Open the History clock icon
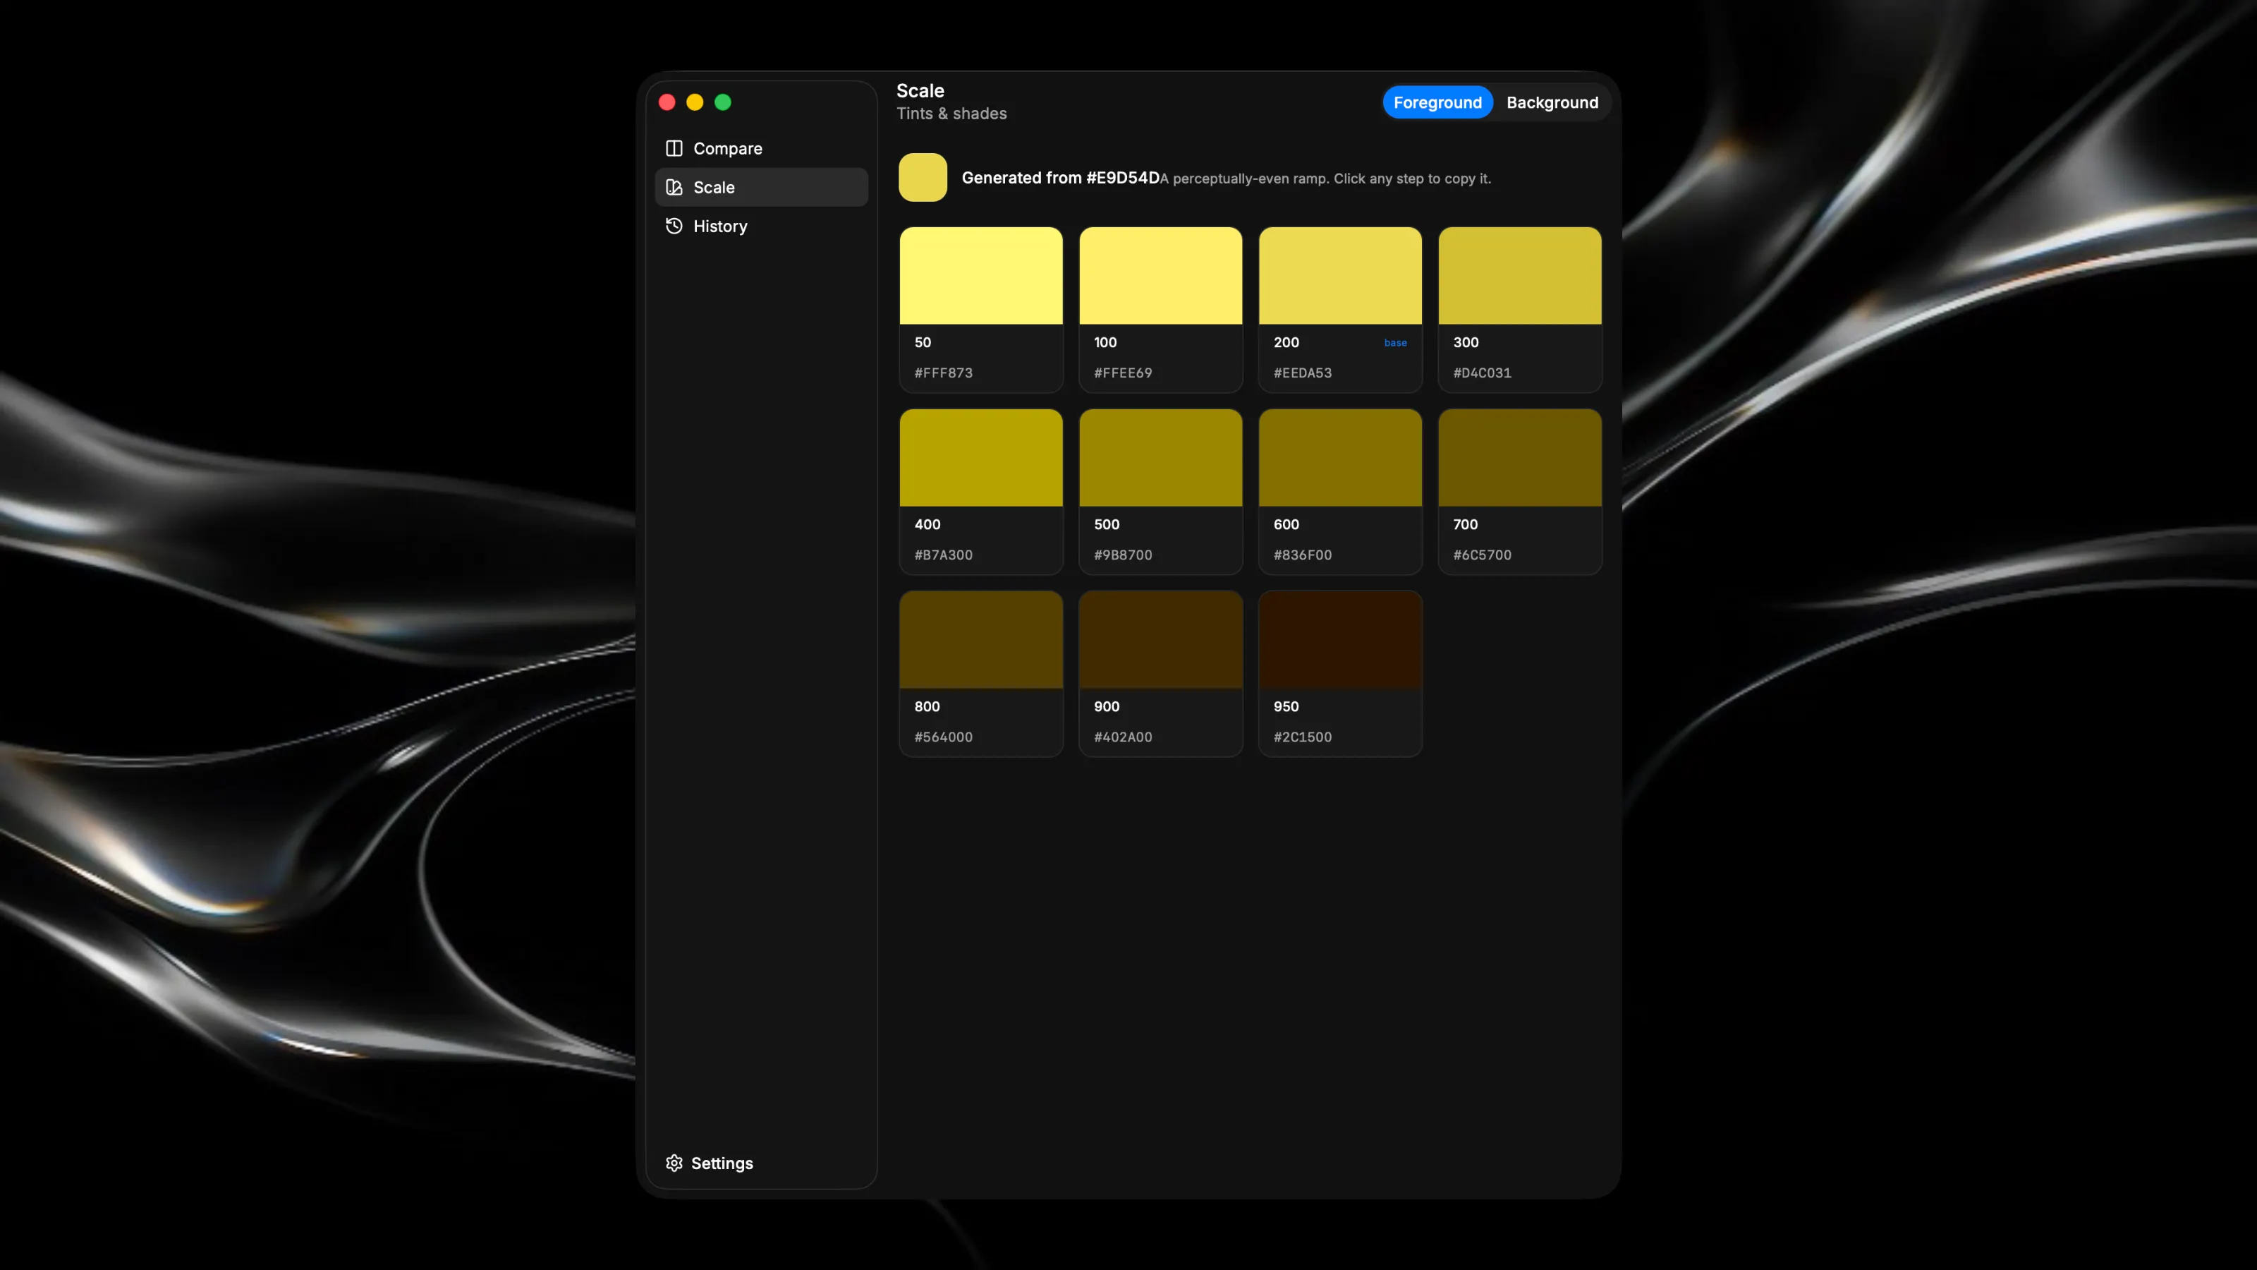The width and height of the screenshot is (2257, 1270). tap(674, 226)
